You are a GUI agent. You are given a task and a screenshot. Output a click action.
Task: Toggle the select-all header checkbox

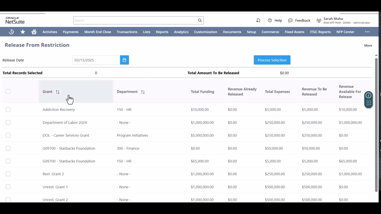tap(8, 92)
